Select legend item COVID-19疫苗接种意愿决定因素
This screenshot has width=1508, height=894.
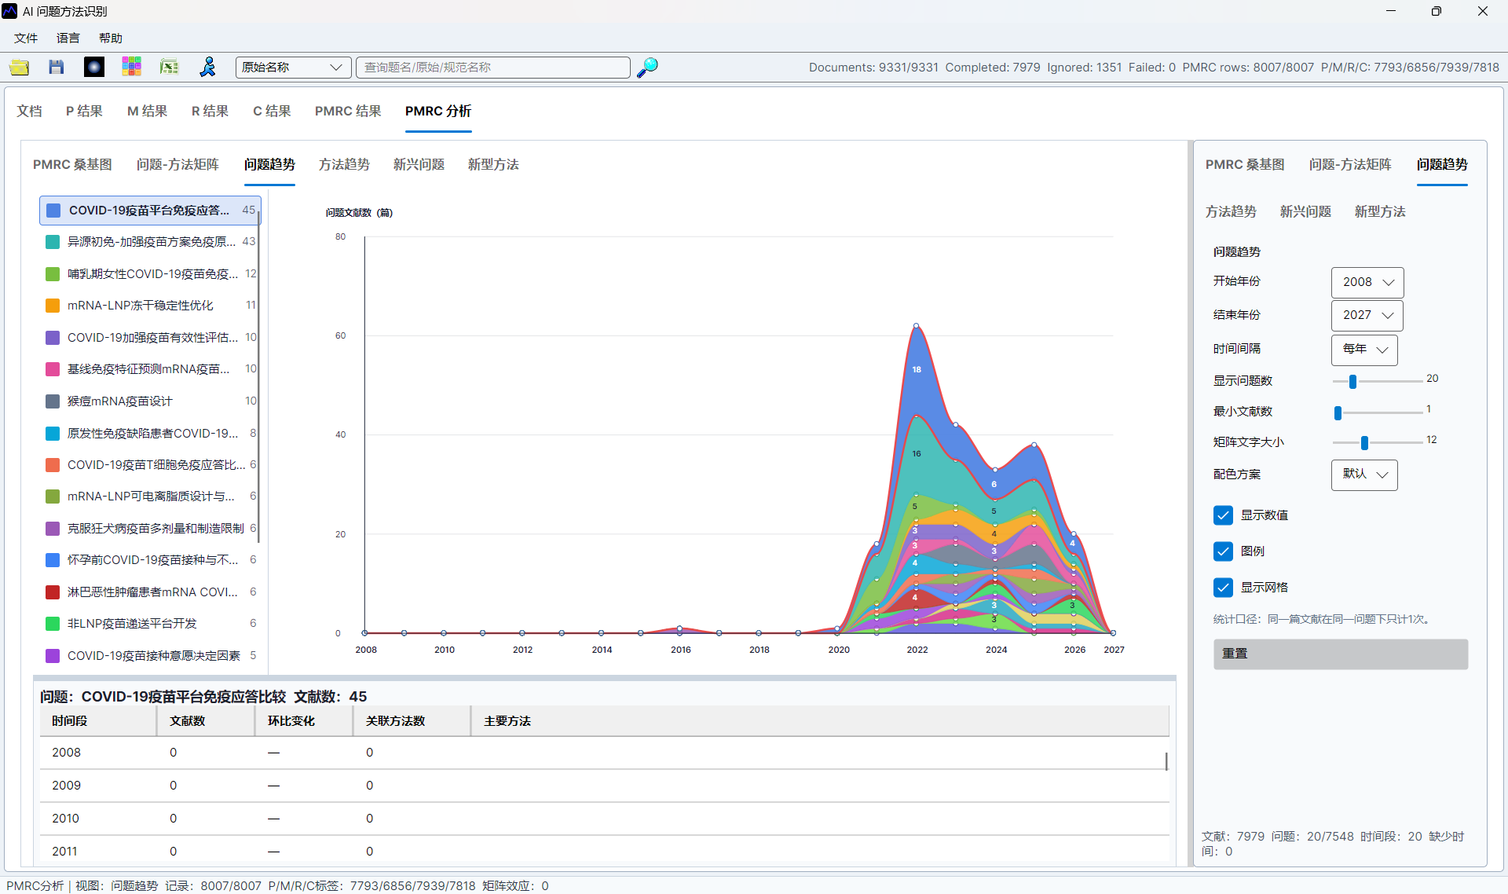pos(150,656)
